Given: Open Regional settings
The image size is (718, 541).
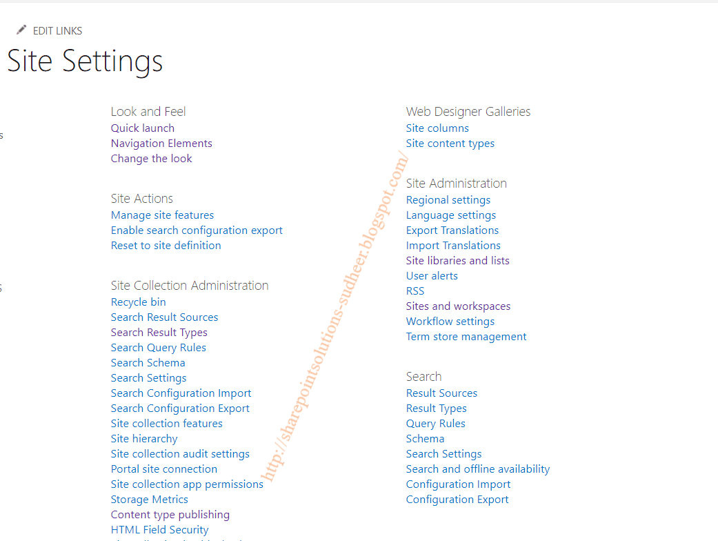Looking at the screenshot, I should click(448, 199).
